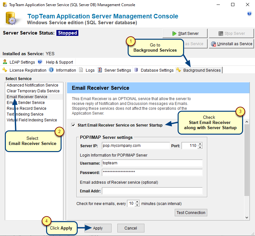The image size is (255, 236).
Task: Increase the Port value with up arrow
Action: click(x=200, y=144)
